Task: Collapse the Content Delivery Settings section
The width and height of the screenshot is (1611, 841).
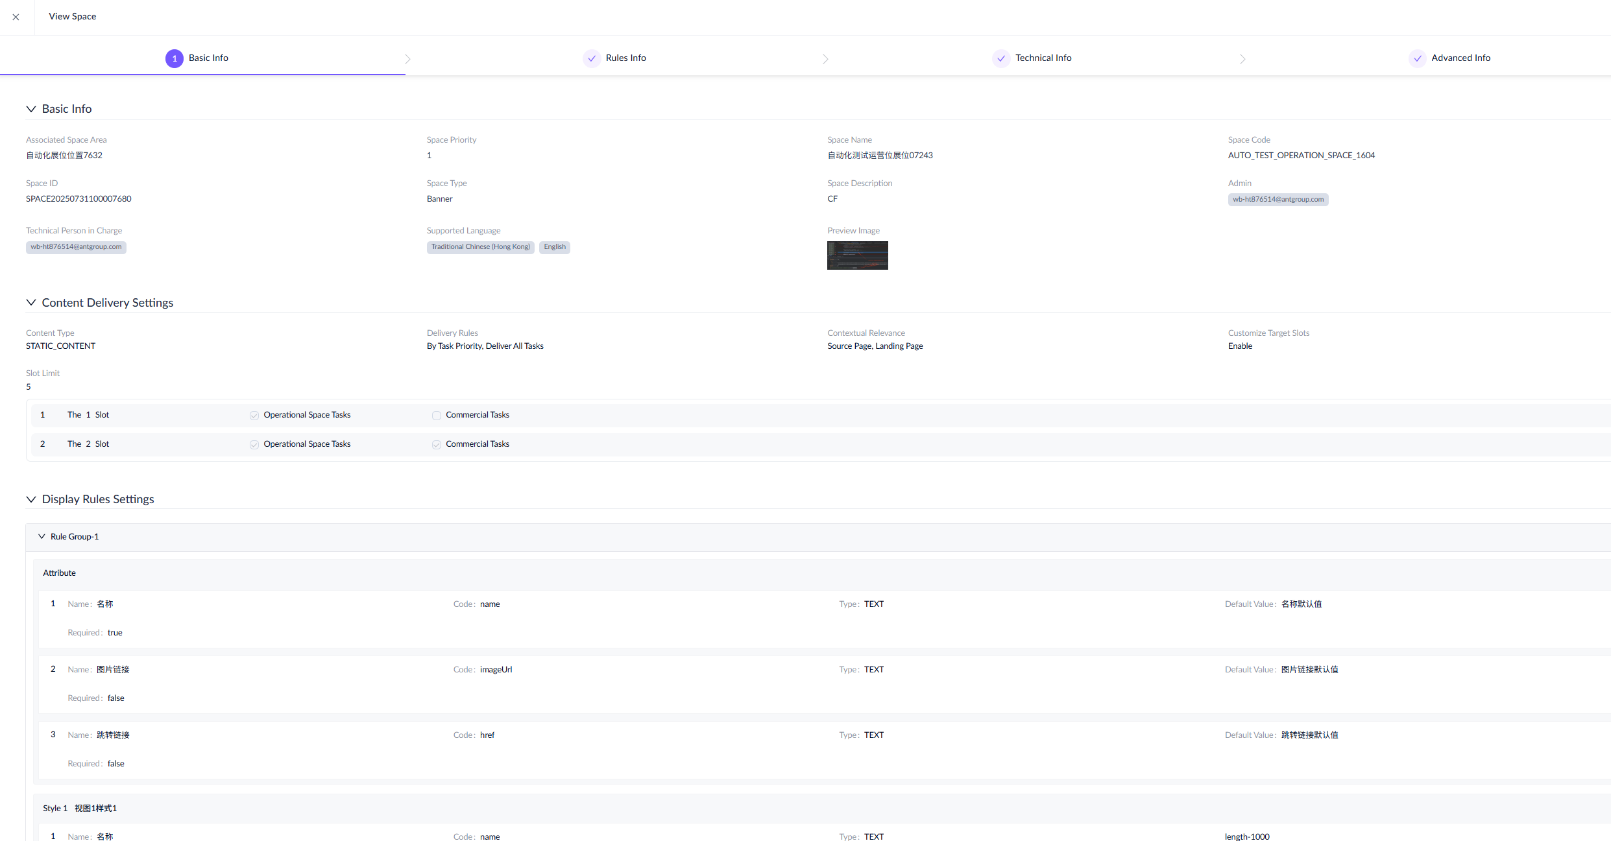Action: coord(31,303)
